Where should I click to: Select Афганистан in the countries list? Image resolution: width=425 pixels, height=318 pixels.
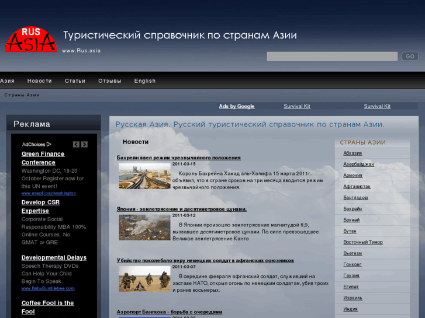357,186
